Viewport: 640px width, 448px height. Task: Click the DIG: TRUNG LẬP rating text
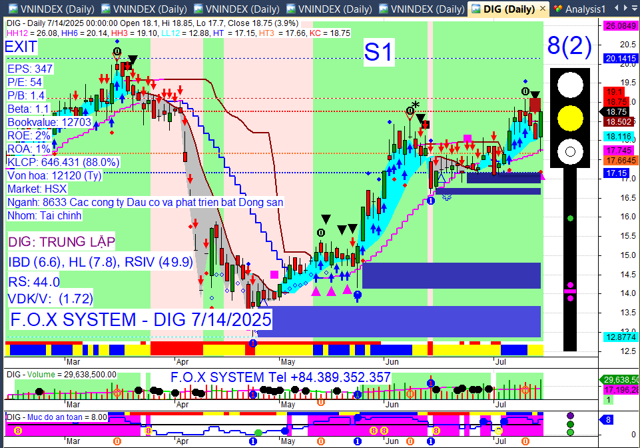[x=62, y=241]
